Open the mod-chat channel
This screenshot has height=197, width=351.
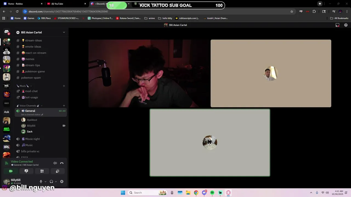tap(41, 91)
